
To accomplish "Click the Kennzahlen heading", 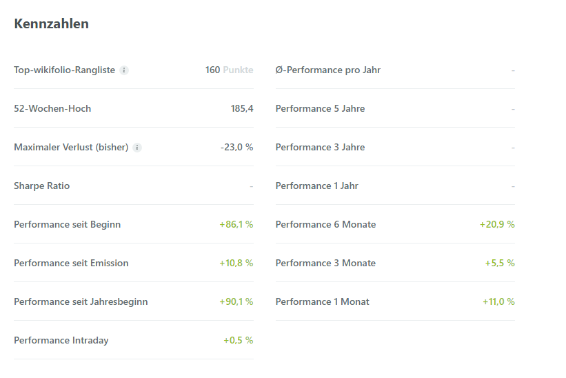I will point(51,24).
